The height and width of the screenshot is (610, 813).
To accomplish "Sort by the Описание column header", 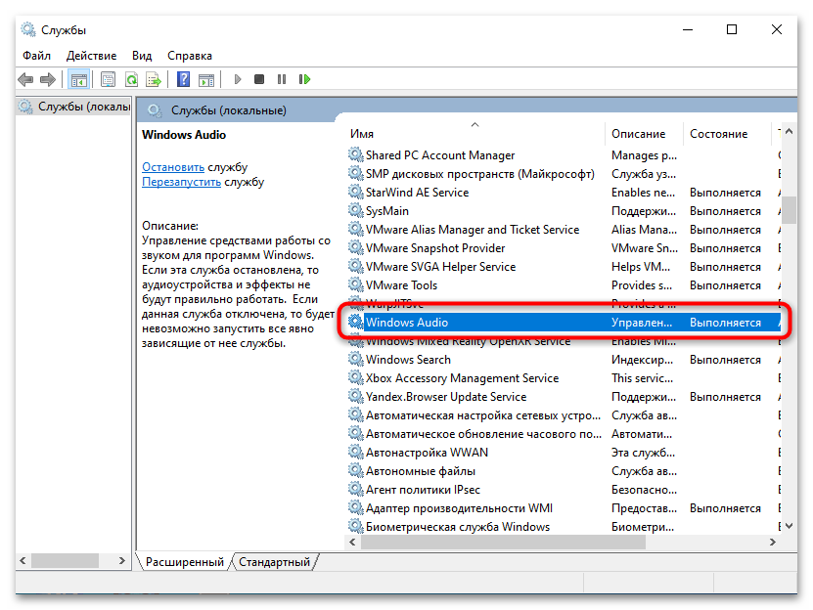I will click(x=644, y=134).
